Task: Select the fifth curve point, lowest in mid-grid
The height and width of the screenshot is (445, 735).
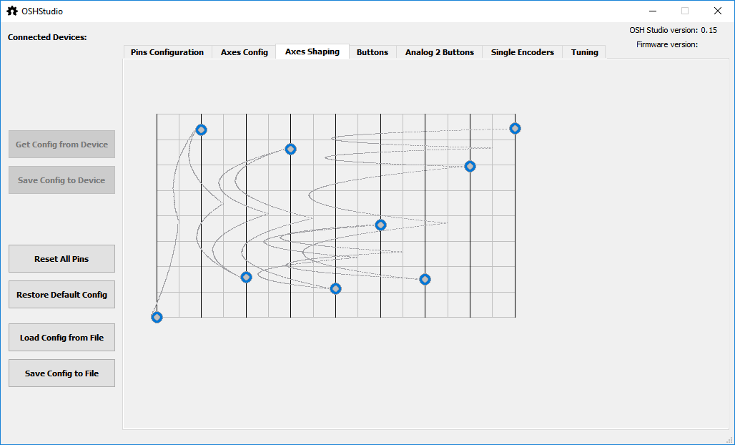Action: [x=335, y=288]
